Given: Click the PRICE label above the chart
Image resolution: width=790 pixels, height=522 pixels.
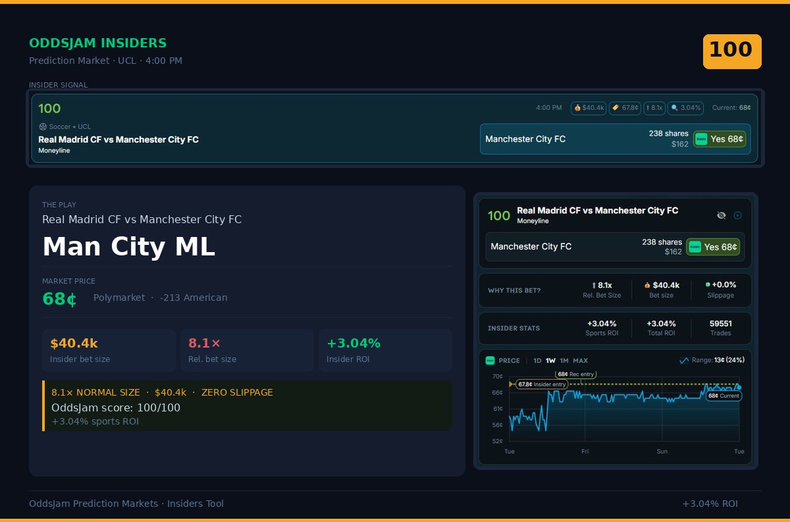Looking at the screenshot, I should 510,361.
